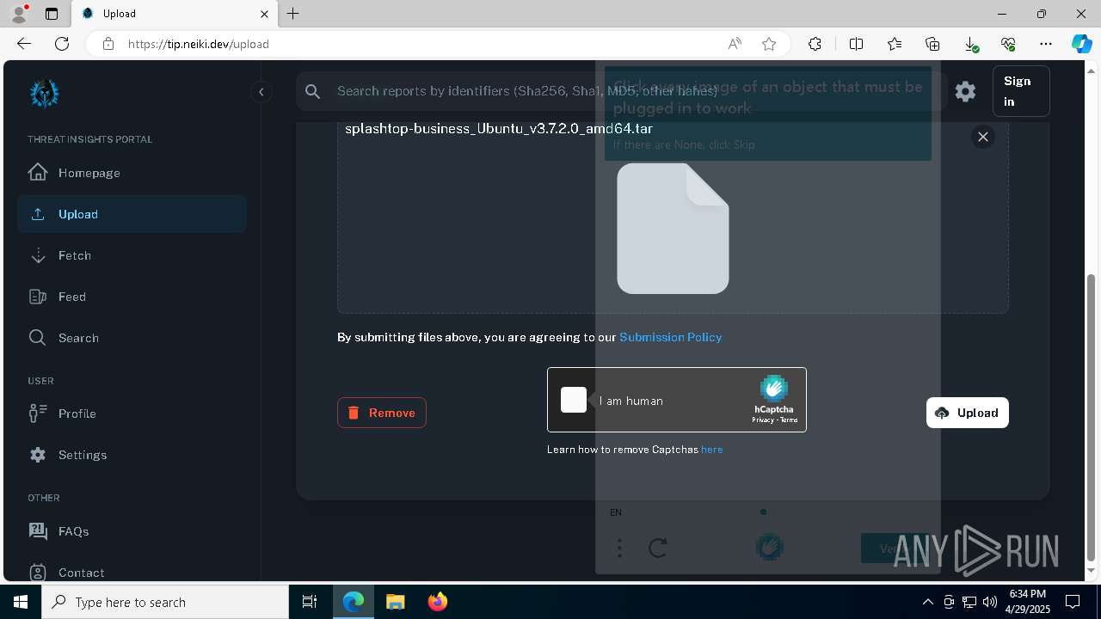Click the taskbar search box
The height and width of the screenshot is (619, 1101).
(x=165, y=602)
